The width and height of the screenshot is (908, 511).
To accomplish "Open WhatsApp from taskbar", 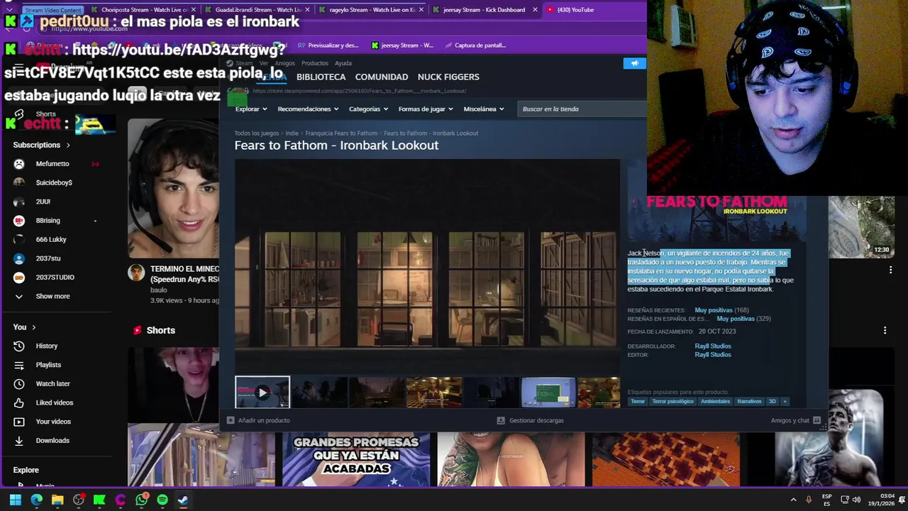I will click(141, 500).
